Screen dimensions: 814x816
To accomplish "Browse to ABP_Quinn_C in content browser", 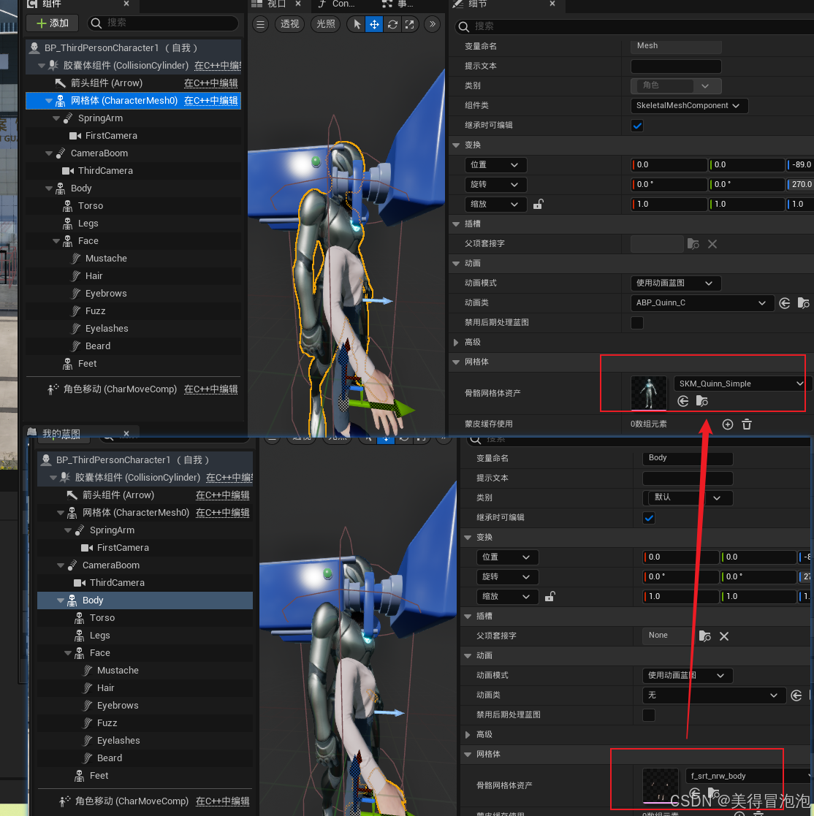I will coord(803,303).
